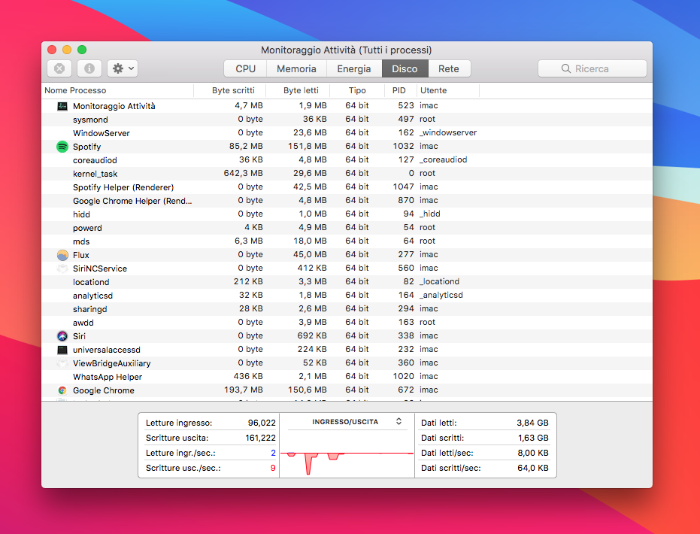Screen dimensions: 700x534
Task: Sort by Nome Processo column header
Action: [x=118, y=90]
